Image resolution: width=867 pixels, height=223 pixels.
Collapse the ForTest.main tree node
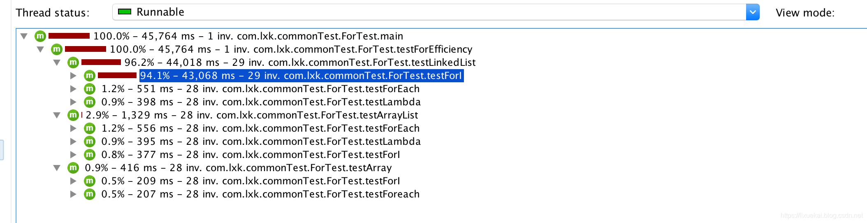[x=24, y=36]
